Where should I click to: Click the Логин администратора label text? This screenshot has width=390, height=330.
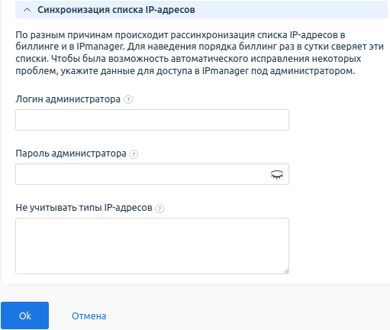click(68, 99)
